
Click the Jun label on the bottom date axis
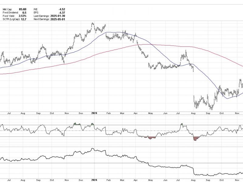click(x=165, y=180)
